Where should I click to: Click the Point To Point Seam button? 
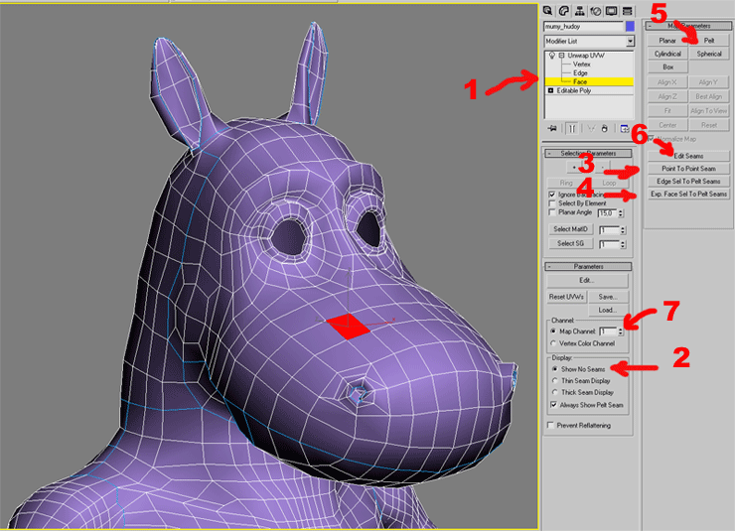point(688,170)
